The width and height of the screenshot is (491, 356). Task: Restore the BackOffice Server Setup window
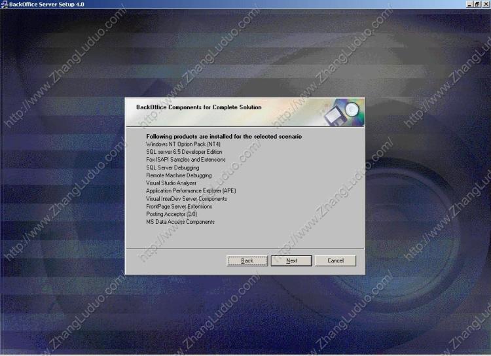point(477,4)
